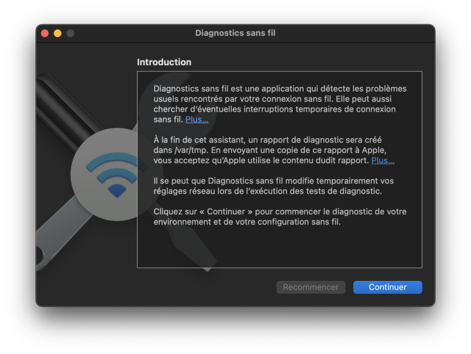Click paragraph starting 'Cliquez sur « Continuer »'
Screen dimensions: 471x354
click(280, 217)
